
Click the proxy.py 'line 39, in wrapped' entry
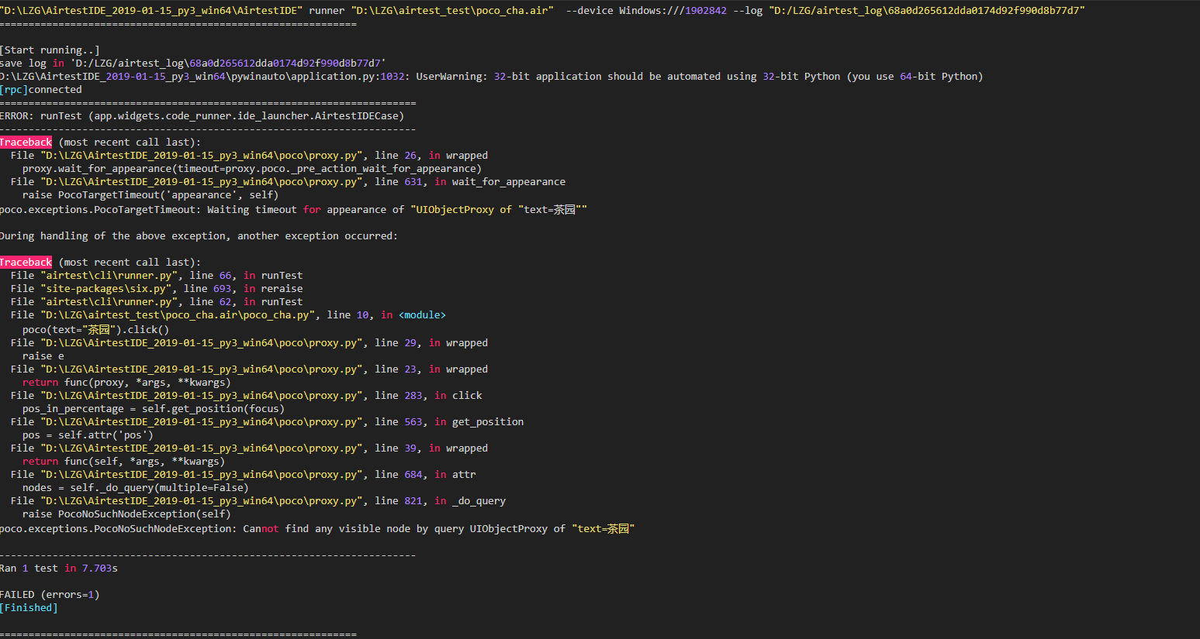click(x=250, y=448)
